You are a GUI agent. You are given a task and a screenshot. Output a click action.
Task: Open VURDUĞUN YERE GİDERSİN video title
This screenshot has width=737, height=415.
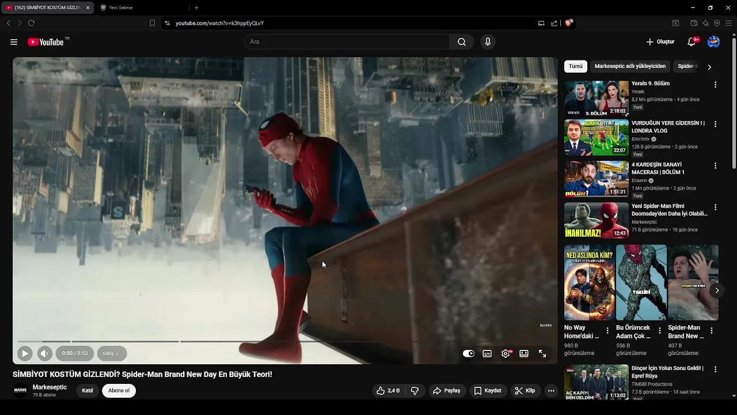point(668,127)
